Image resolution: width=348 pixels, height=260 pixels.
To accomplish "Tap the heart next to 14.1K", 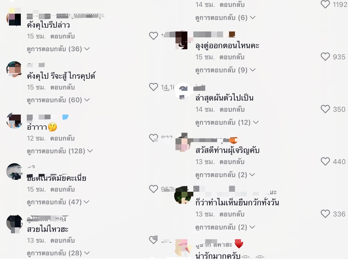I will 153,87.
